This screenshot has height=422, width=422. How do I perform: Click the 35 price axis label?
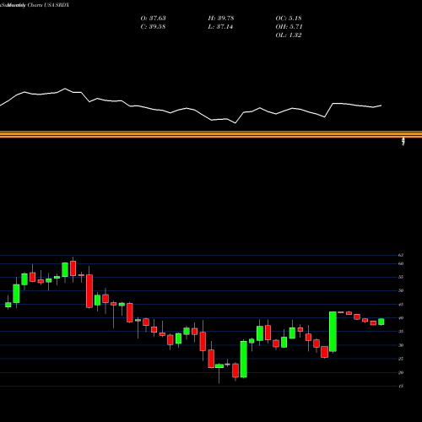[401, 332]
